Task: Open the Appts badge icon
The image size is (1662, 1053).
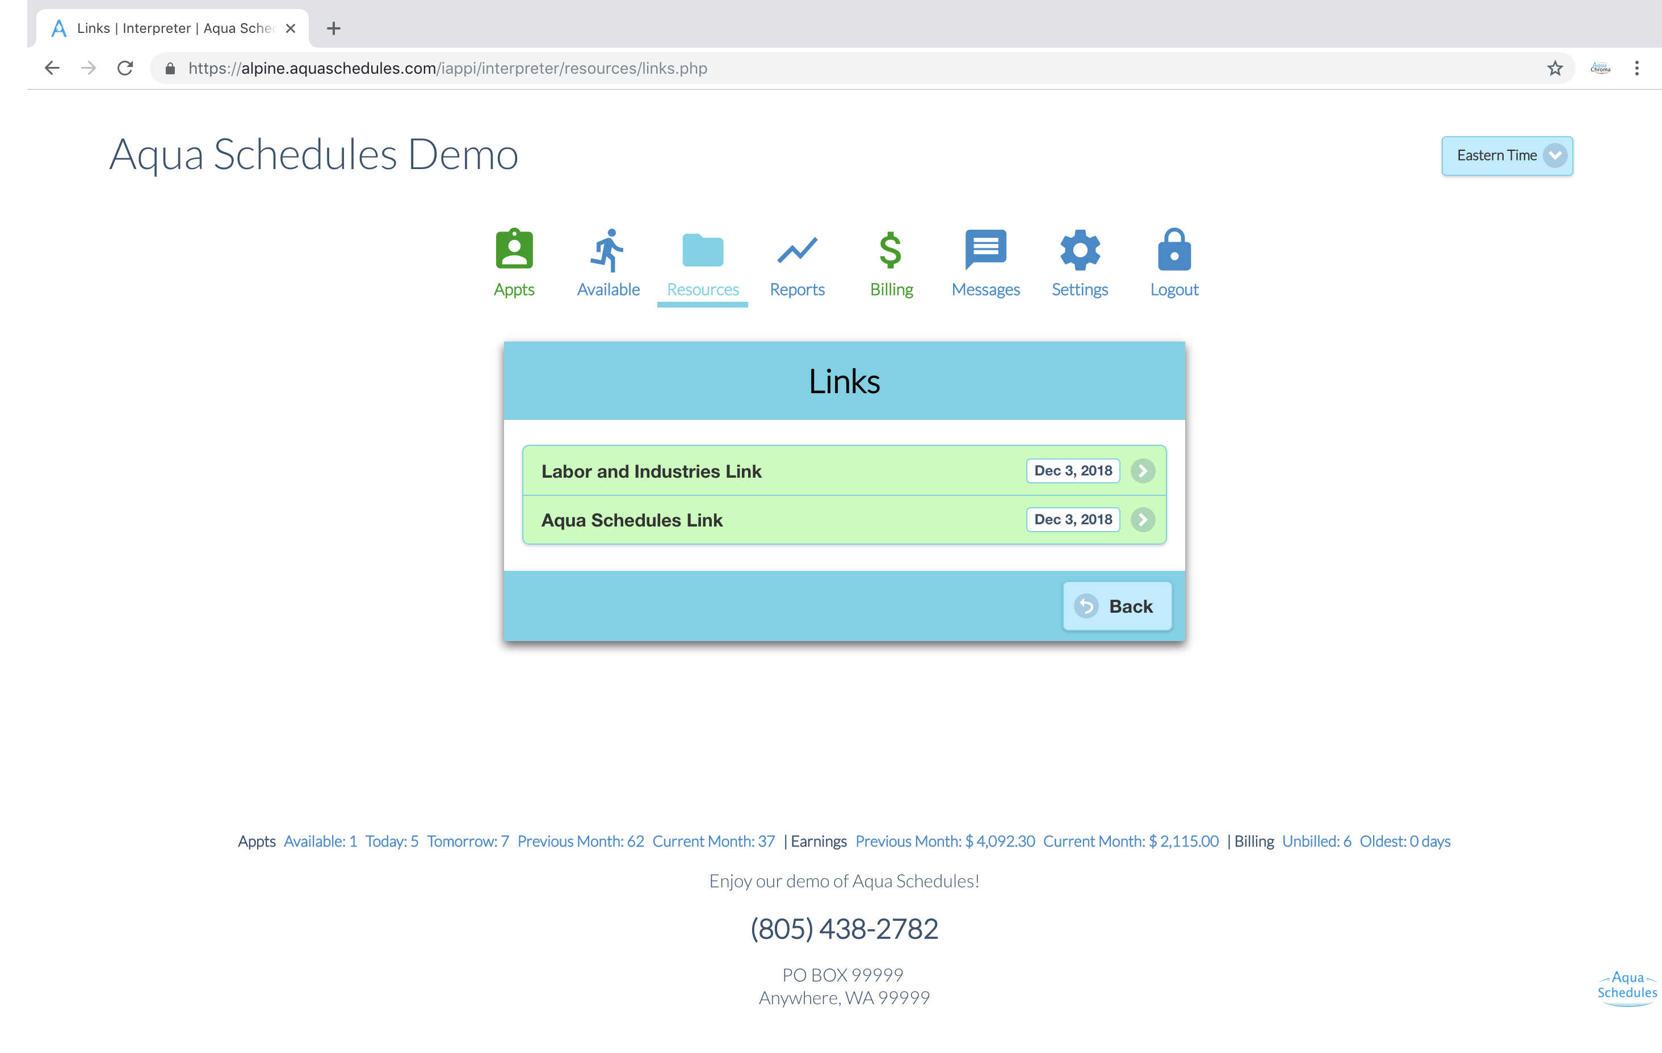Action: pos(514,249)
